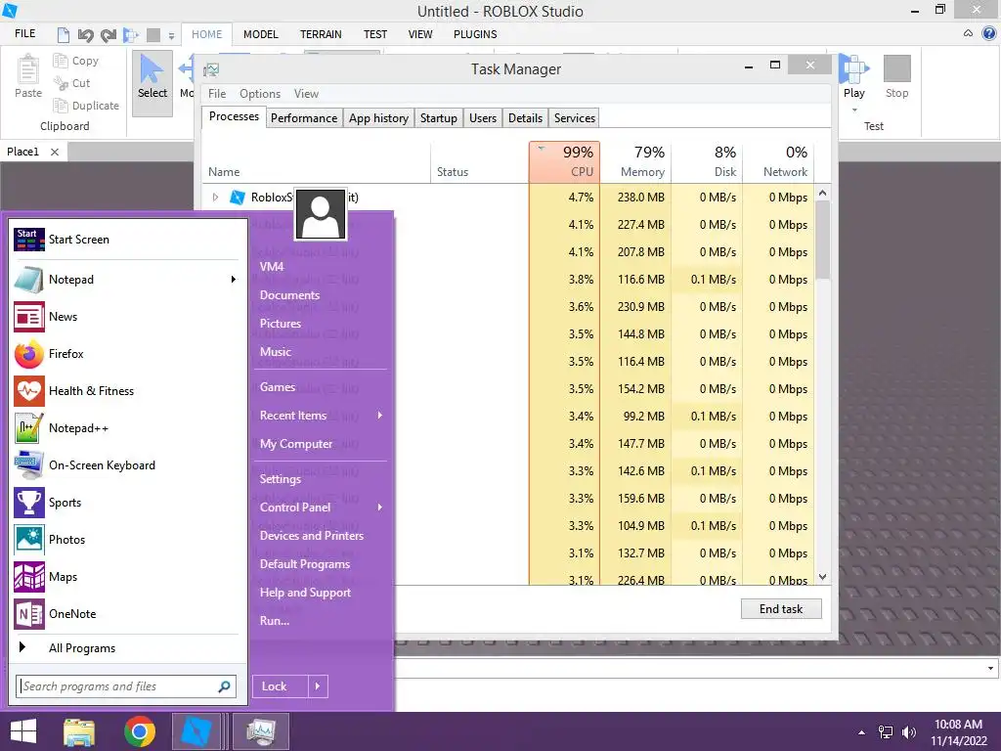The height and width of the screenshot is (751, 1001).
Task: Click the network tray icon
Action: 885,732
